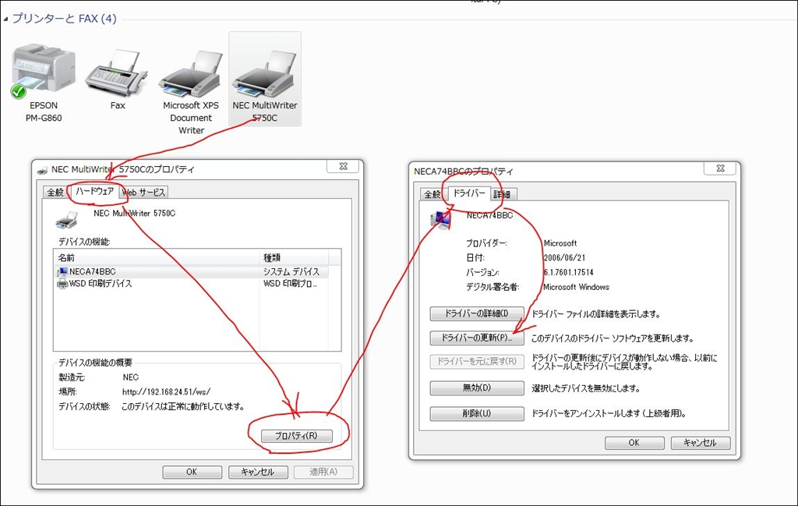
Task: Click the プロパティ(R) button
Action: pos(297,436)
